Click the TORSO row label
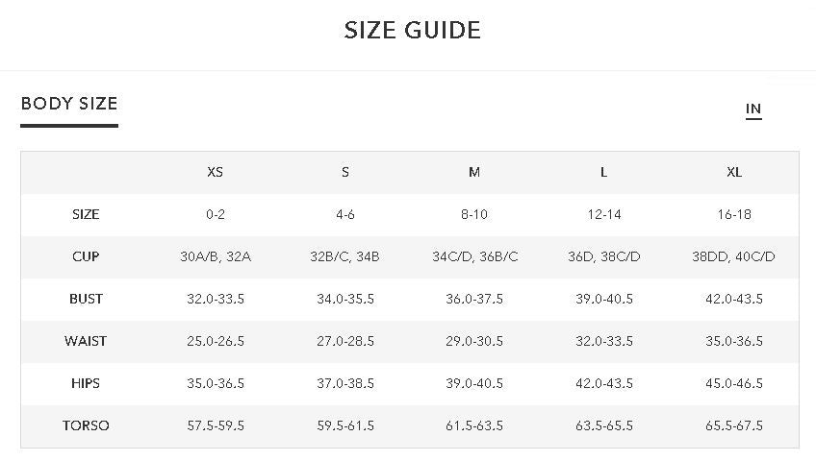The height and width of the screenshot is (461, 816). (x=86, y=426)
